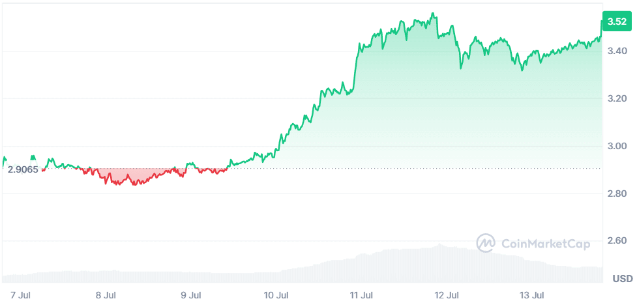Click the 3.40 price axis label
This screenshot has height=301, width=637.
click(x=617, y=51)
